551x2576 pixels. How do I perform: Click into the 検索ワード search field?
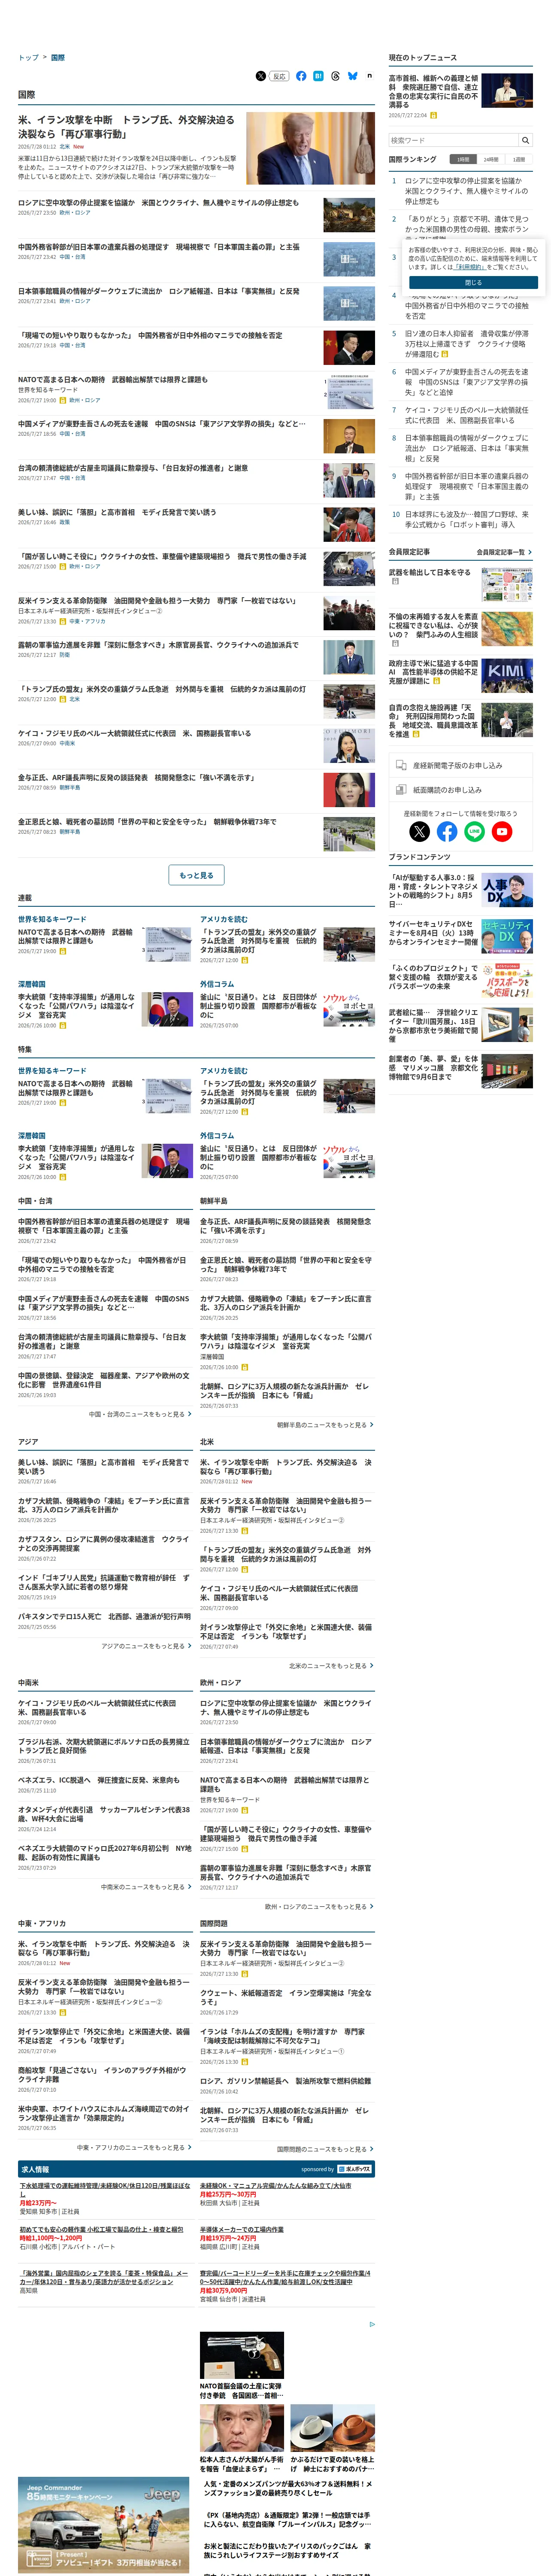pos(453,140)
